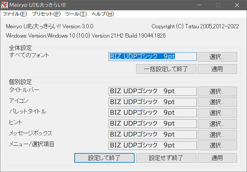The image size is (247, 172).
Task: Click 選択... button for メニュー/選択項目
Action: pos(217,145)
